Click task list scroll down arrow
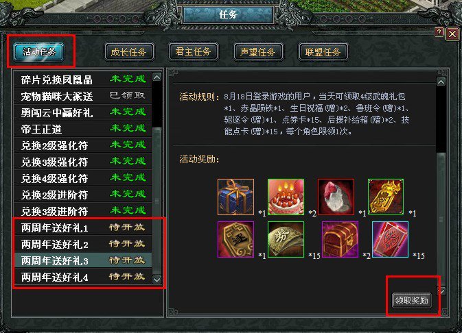 [x=157, y=280]
